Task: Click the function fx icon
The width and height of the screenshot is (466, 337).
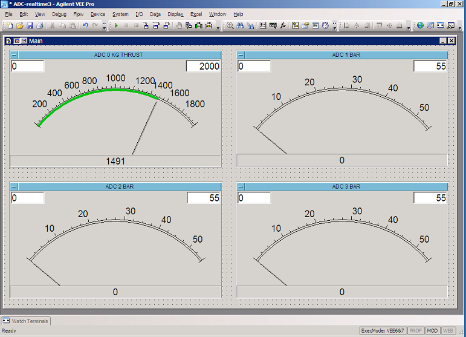Action: (283, 25)
